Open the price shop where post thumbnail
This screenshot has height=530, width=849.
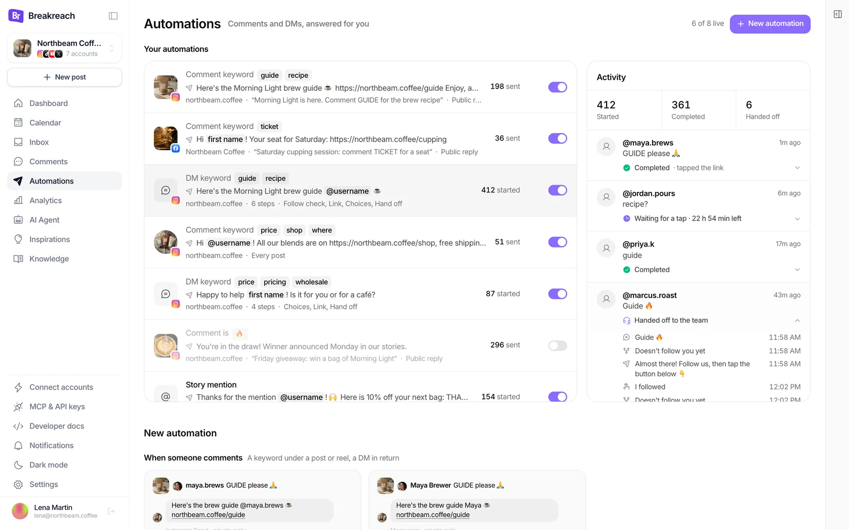tap(166, 242)
